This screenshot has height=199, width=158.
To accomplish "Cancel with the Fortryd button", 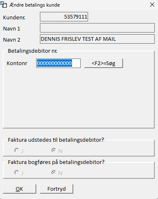I will click(56, 189).
